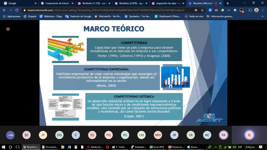Image resolution: width=267 pixels, height=150 pixels.
Task: Switch to Excel 2016 taskbar window
Action: point(157,147)
